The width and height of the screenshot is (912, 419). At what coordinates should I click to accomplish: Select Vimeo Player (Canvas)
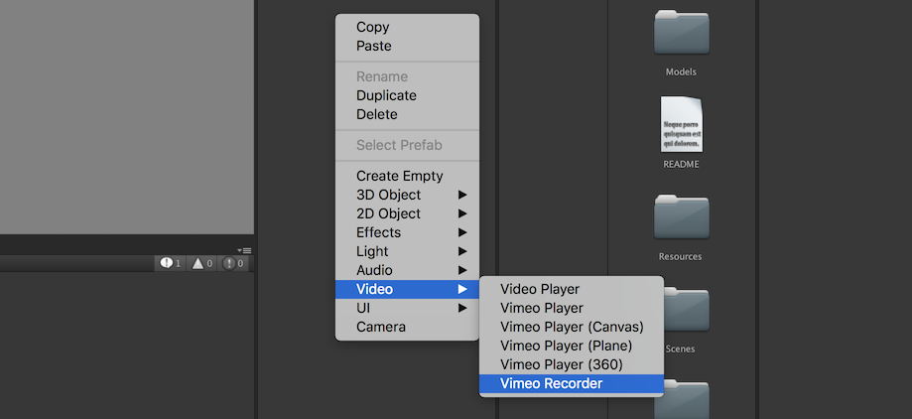[x=572, y=327]
